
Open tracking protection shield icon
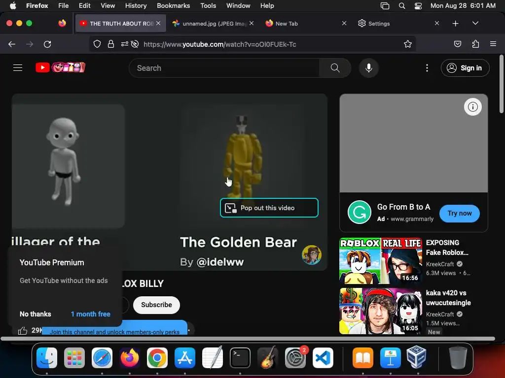coord(97,44)
